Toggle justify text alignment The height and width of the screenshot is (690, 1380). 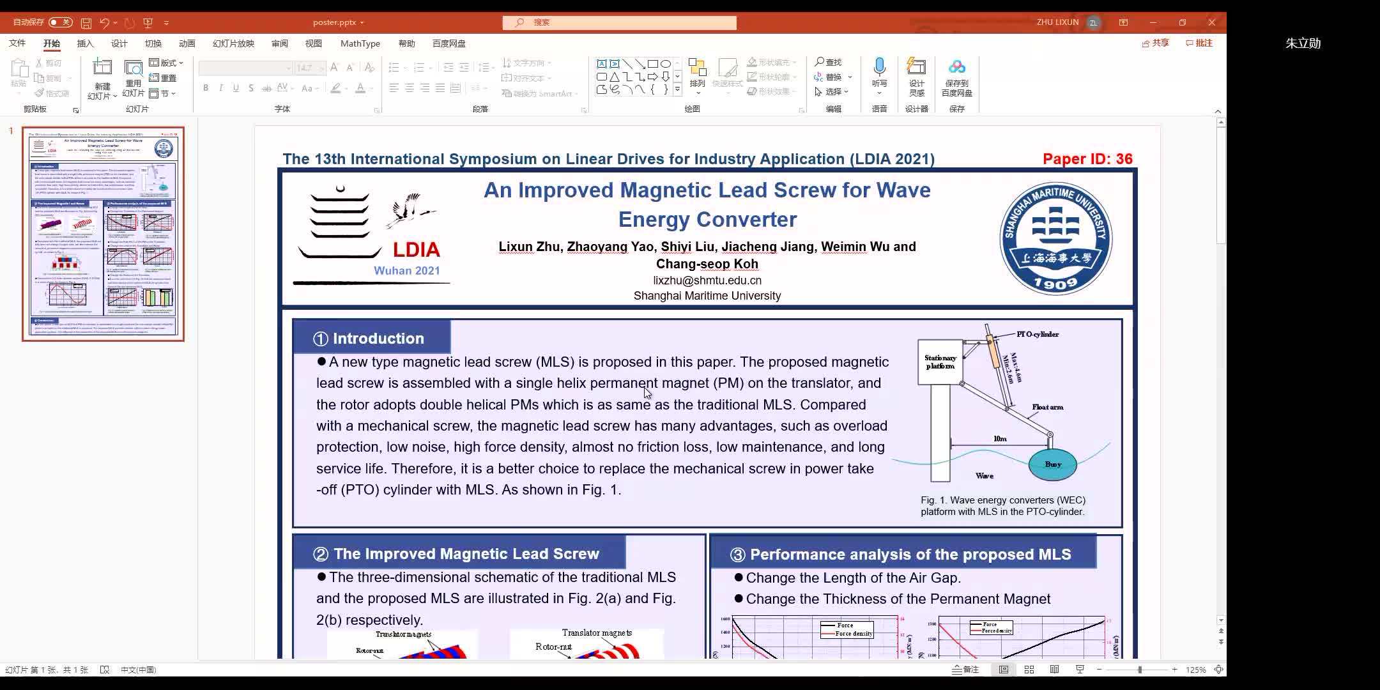coord(440,88)
